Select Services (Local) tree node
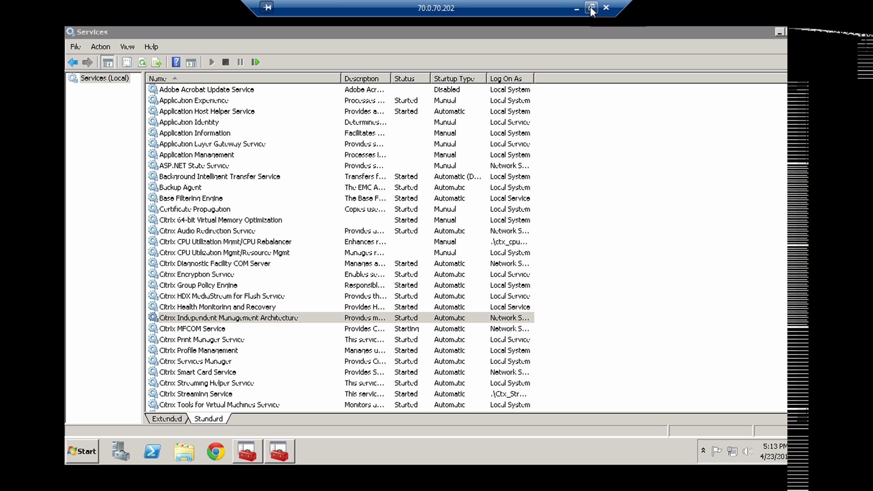This screenshot has width=873, height=491. [x=104, y=78]
